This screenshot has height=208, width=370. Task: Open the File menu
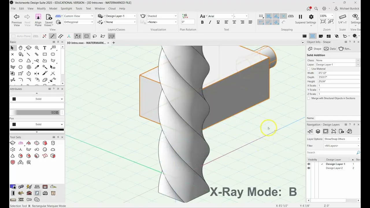click(x=13, y=9)
